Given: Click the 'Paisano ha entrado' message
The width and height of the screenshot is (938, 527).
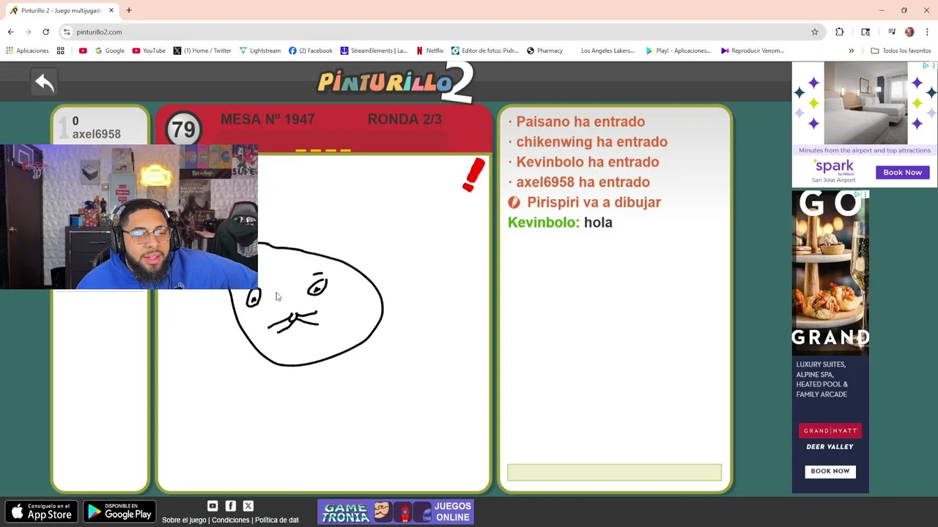Looking at the screenshot, I should click(x=580, y=122).
